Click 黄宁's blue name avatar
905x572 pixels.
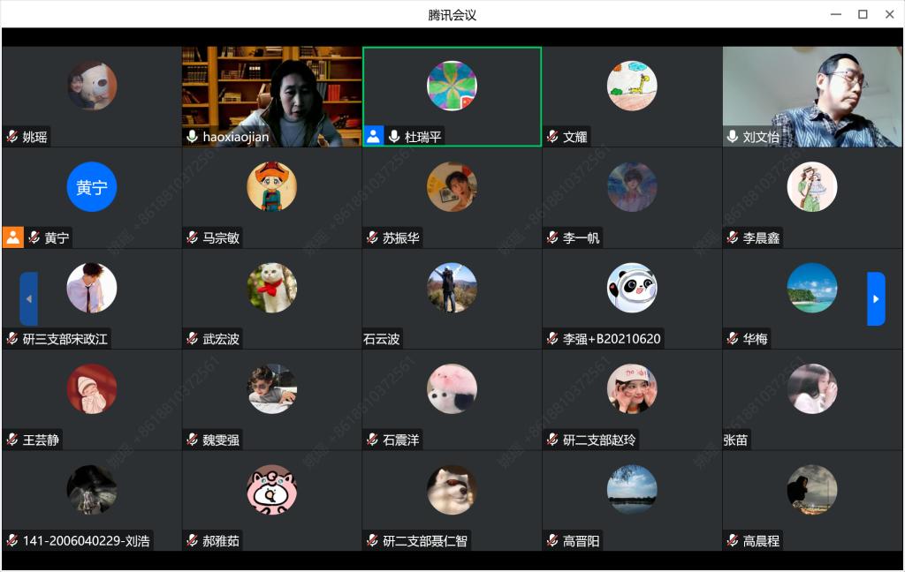tap(92, 187)
